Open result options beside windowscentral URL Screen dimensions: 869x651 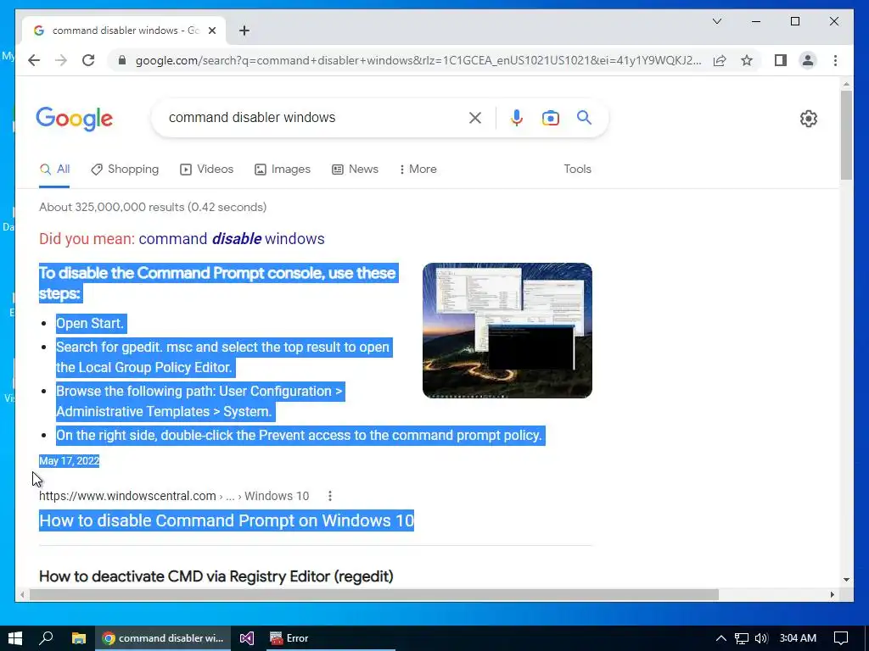pyautogui.click(x=330, y=496)
